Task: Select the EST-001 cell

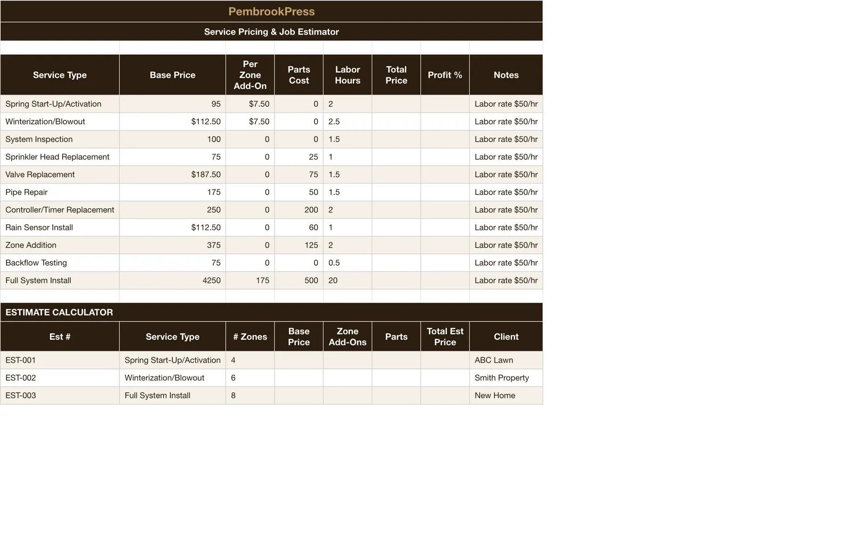Action: (x=60, y=360)
